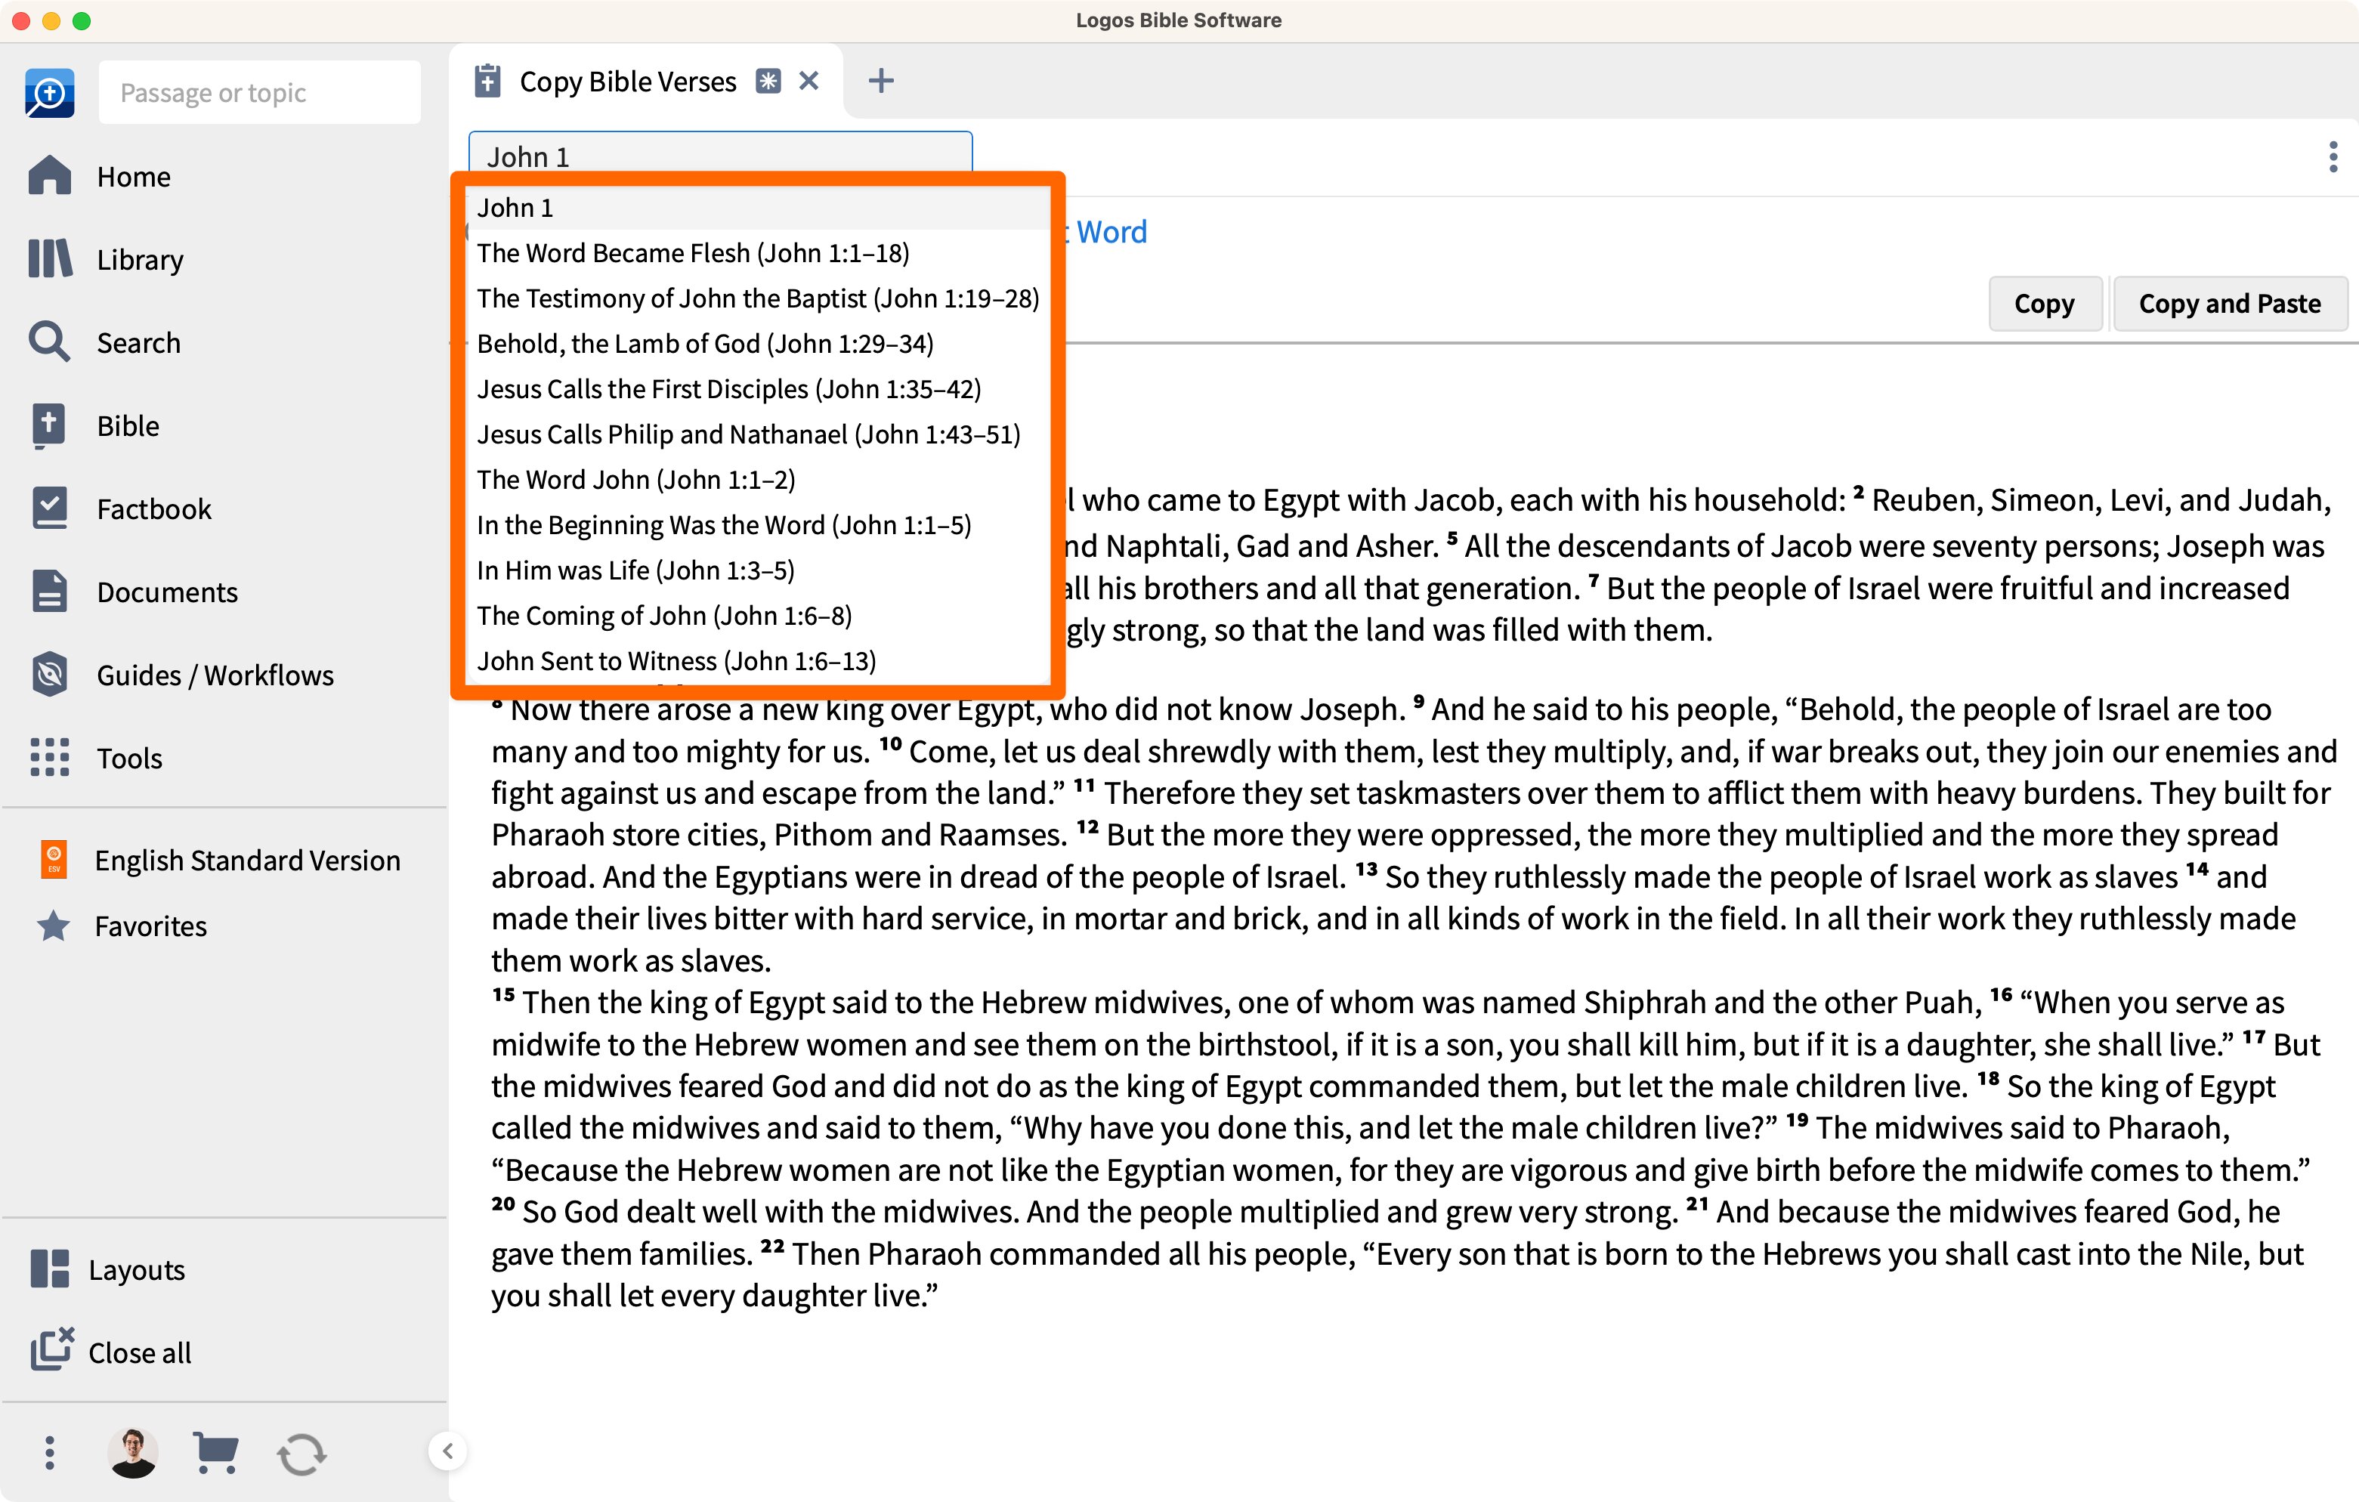Choose In the Beginning Was the Word

[757, 525]
